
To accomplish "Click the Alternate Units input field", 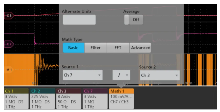I will 79,20.
